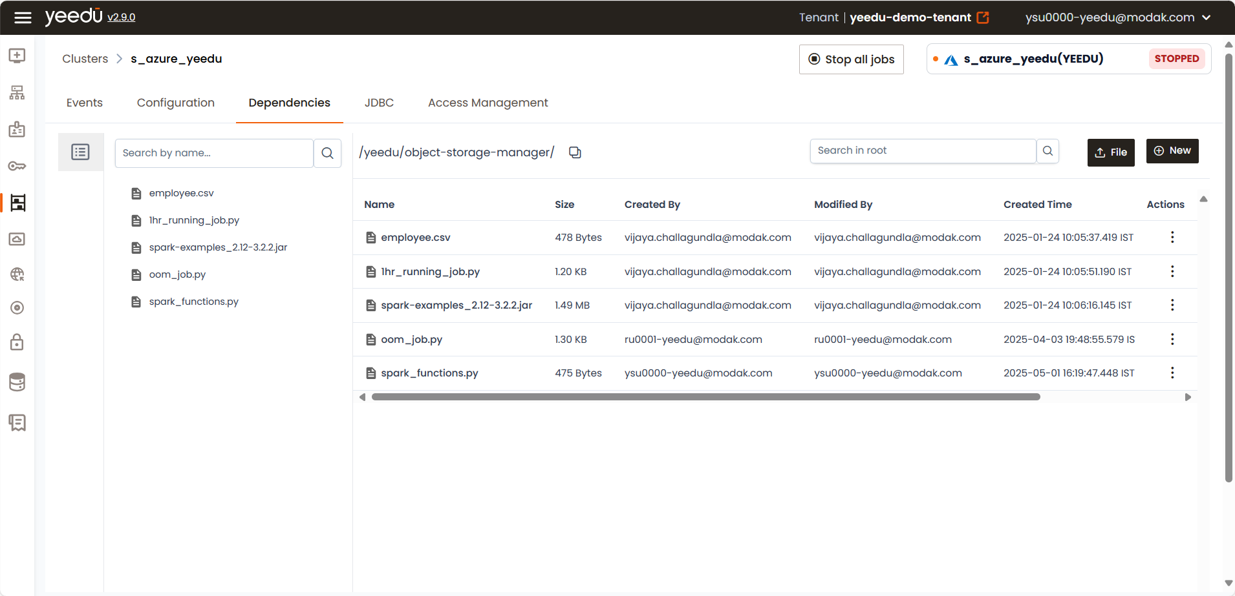
Task: Switch to the Configuration tab
Action: 176,103
